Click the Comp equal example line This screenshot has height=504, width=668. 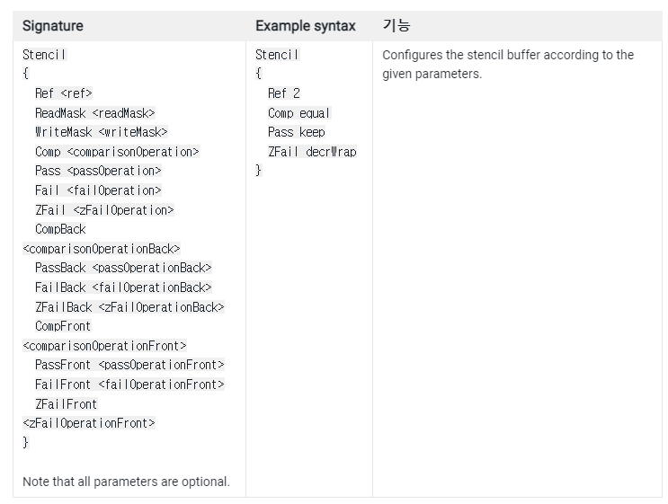tap(299, 113)
